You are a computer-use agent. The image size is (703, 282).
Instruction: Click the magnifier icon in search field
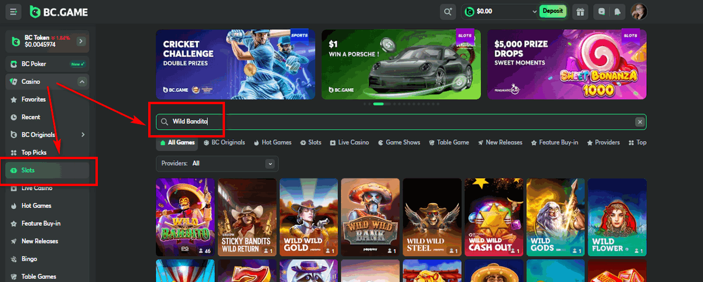click(165, 122)
